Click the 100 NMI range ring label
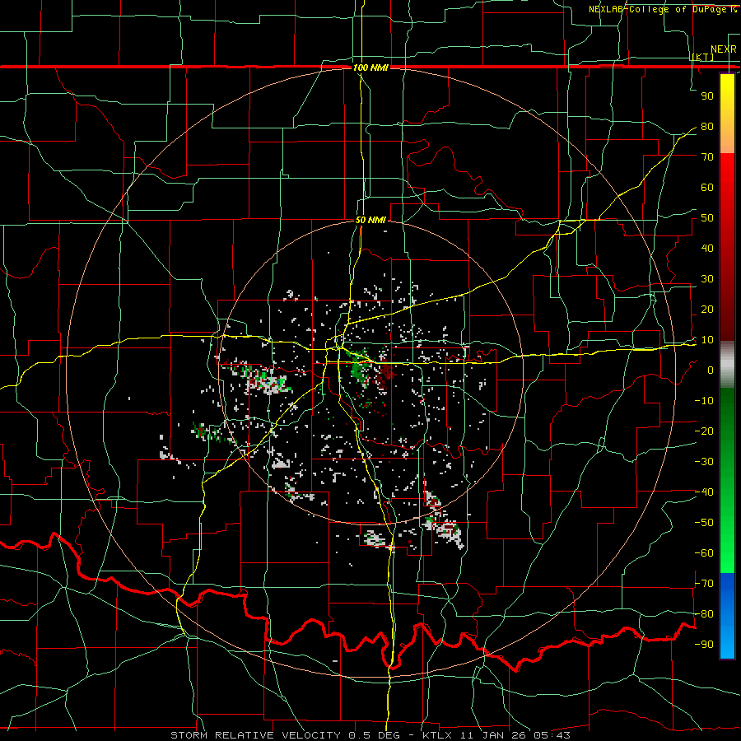Image resolution: width=741 pixels, height=741 pixels. click(370, 68)
